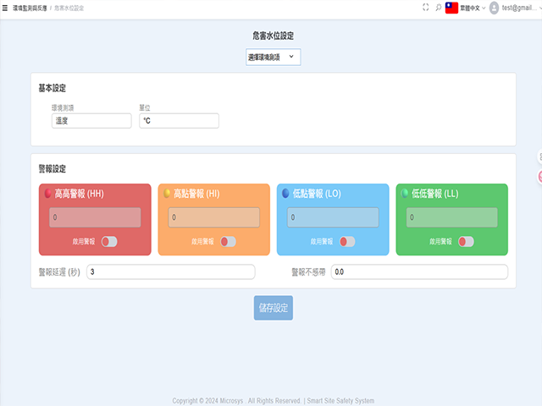
Task: Click the 警報不感帶 input field
Action: point(418,272)
